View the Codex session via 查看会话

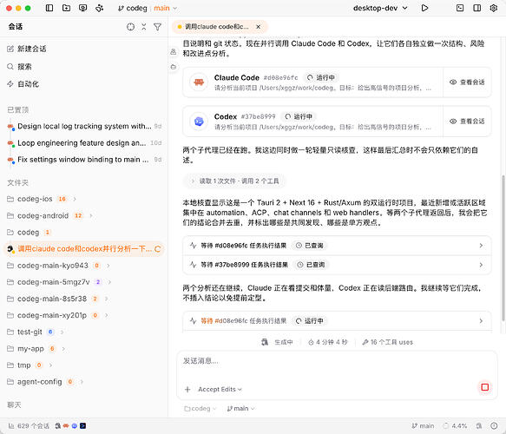(467, 122)
